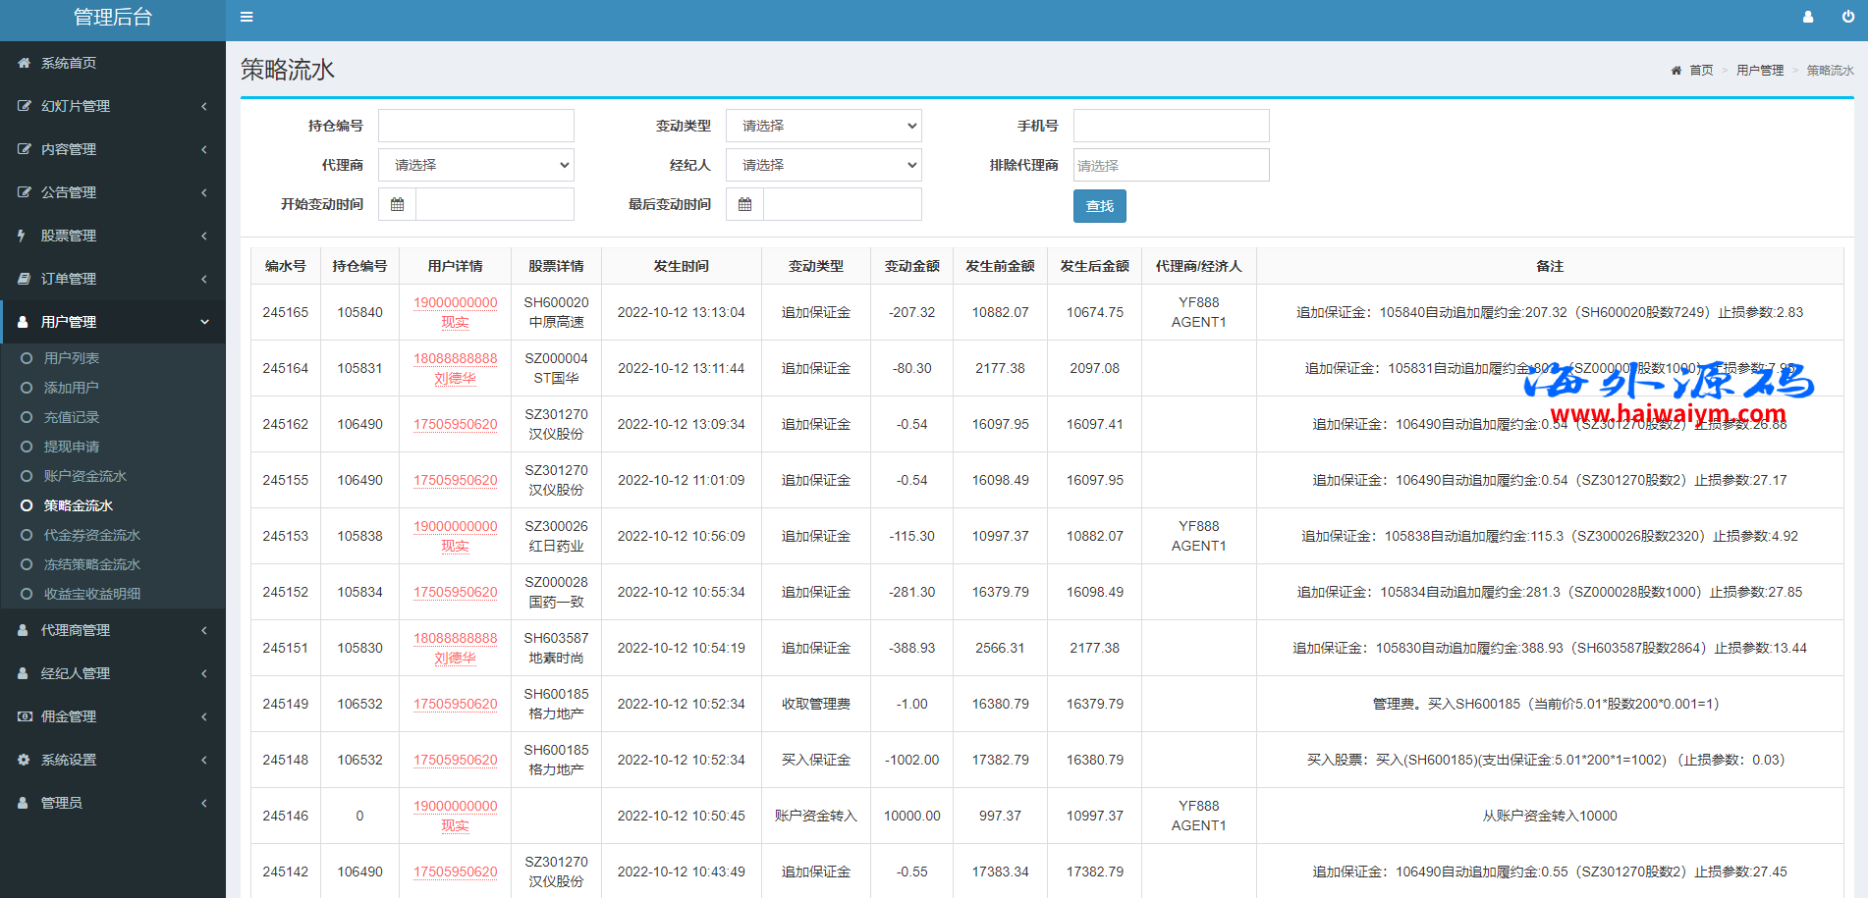Click the home icon beside 系统首页
Screen dimensions: 1868x898
[x=24, y=63]
